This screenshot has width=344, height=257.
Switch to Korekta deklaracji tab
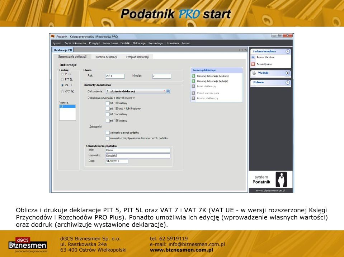pos(107,57)
